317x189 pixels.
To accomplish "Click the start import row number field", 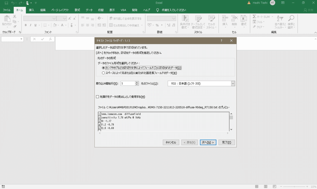I will (128, 83).
